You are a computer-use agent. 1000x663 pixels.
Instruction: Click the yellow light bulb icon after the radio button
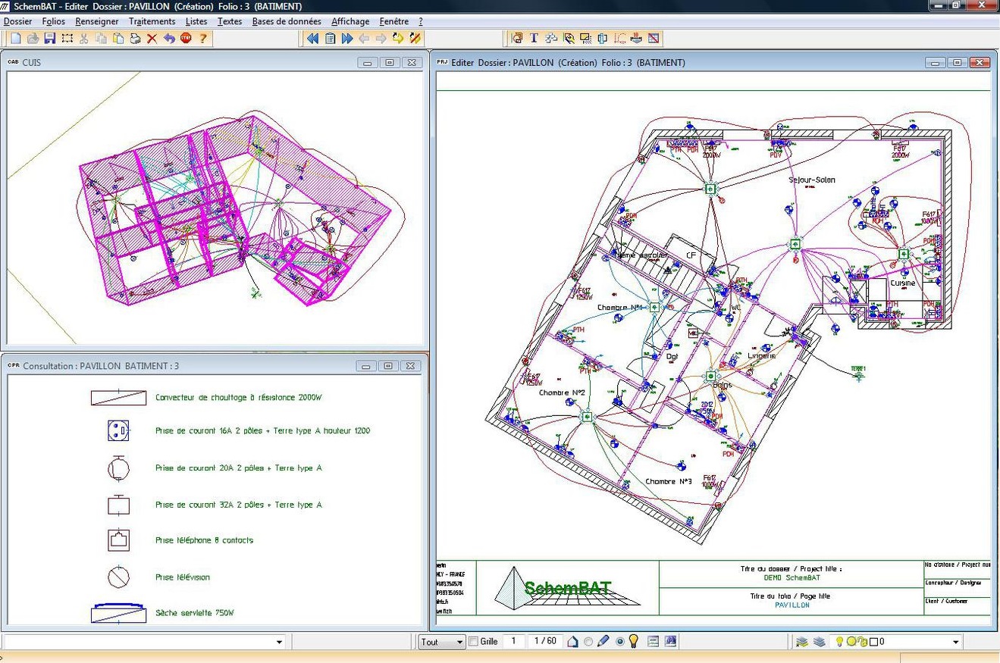[633, 642]
